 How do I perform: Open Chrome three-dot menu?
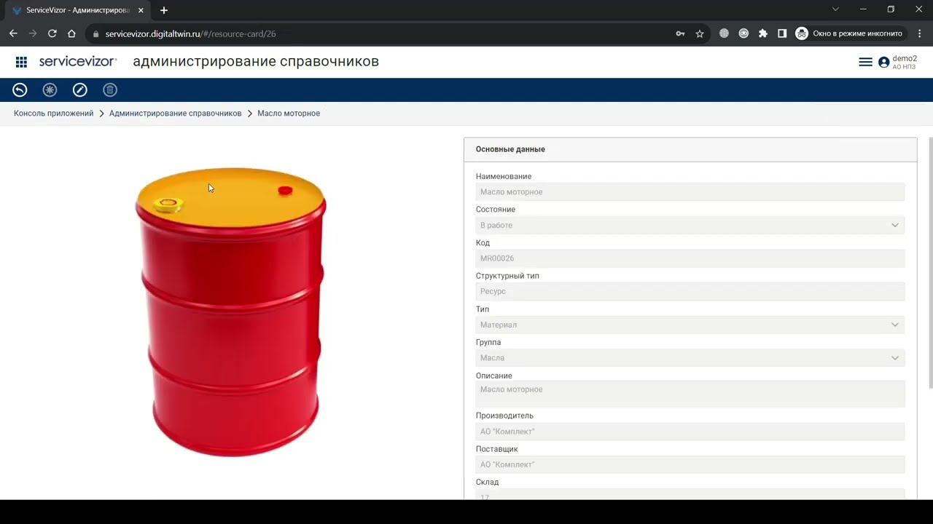920,33
